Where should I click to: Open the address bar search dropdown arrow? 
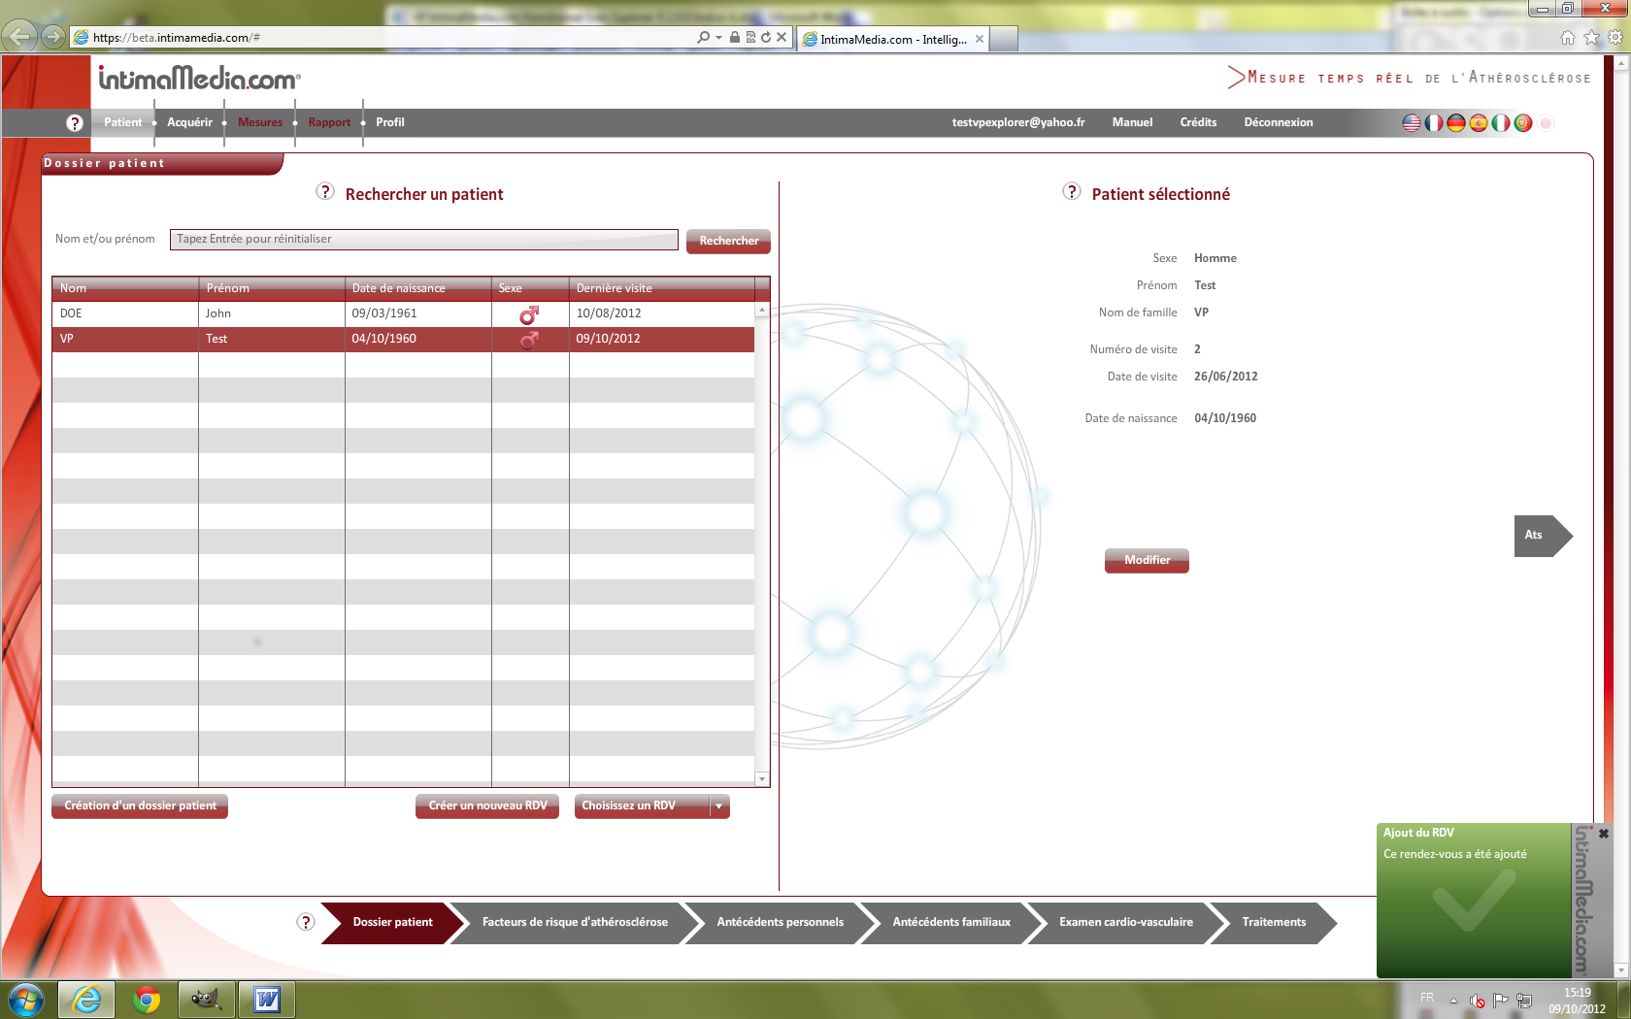(x=718, y=38)
